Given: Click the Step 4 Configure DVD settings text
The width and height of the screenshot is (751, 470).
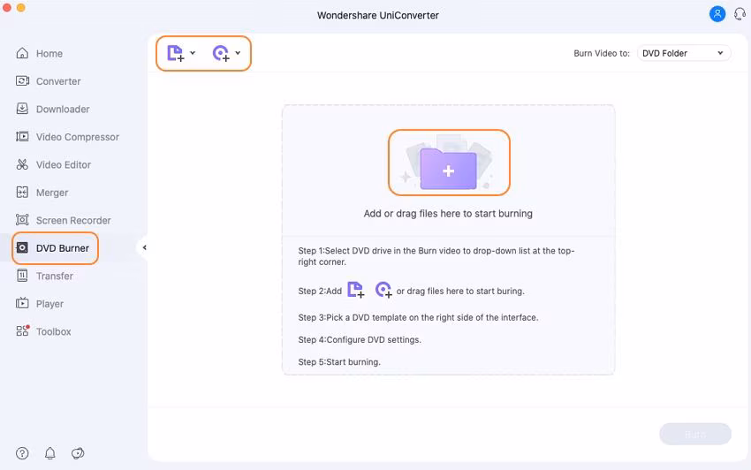Looking at the screenshot, I should click(360, 339).
